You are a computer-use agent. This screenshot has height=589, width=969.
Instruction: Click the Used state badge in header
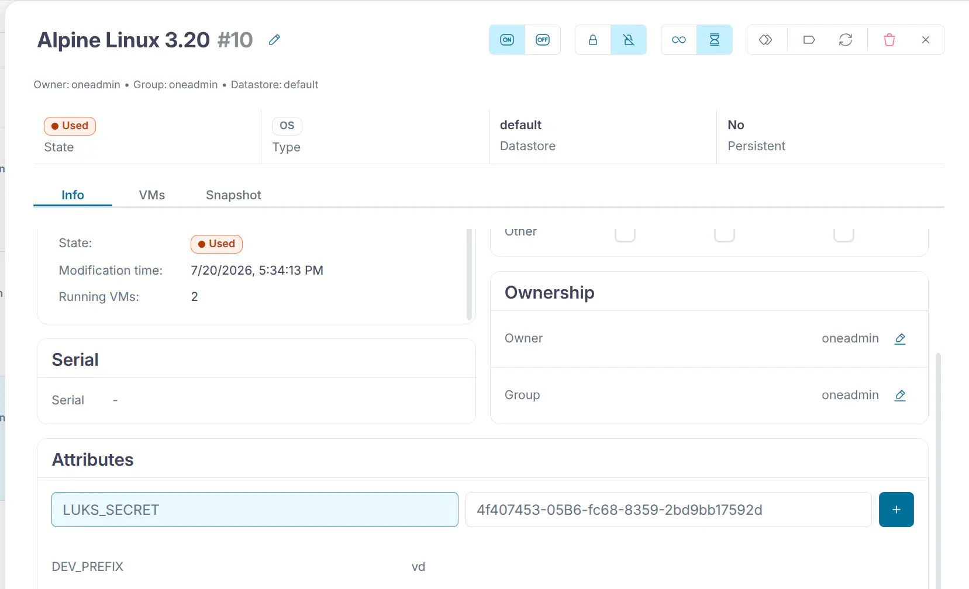tap(70, 126)
